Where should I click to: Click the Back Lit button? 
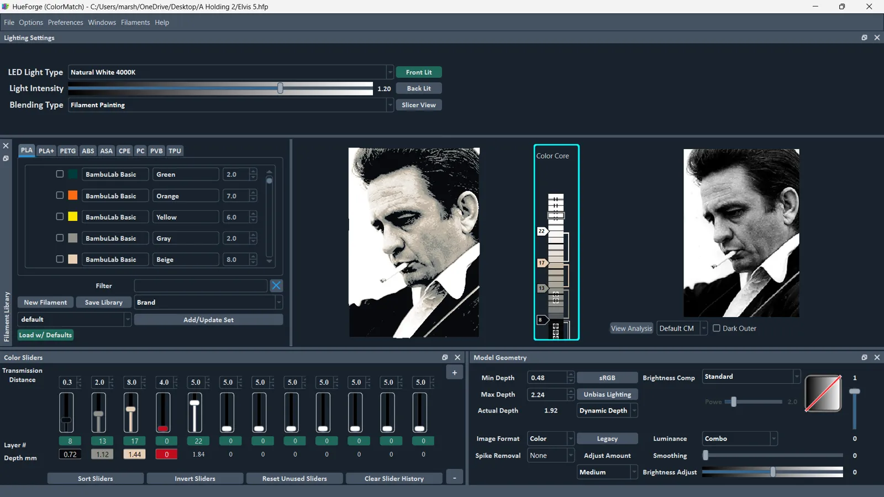pos(419,88)
